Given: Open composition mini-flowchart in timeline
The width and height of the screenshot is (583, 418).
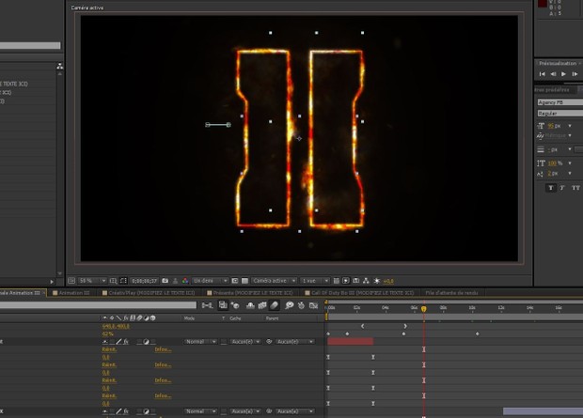Looking at the screenshot, I should pyautogui.click(x=207, y=305).
